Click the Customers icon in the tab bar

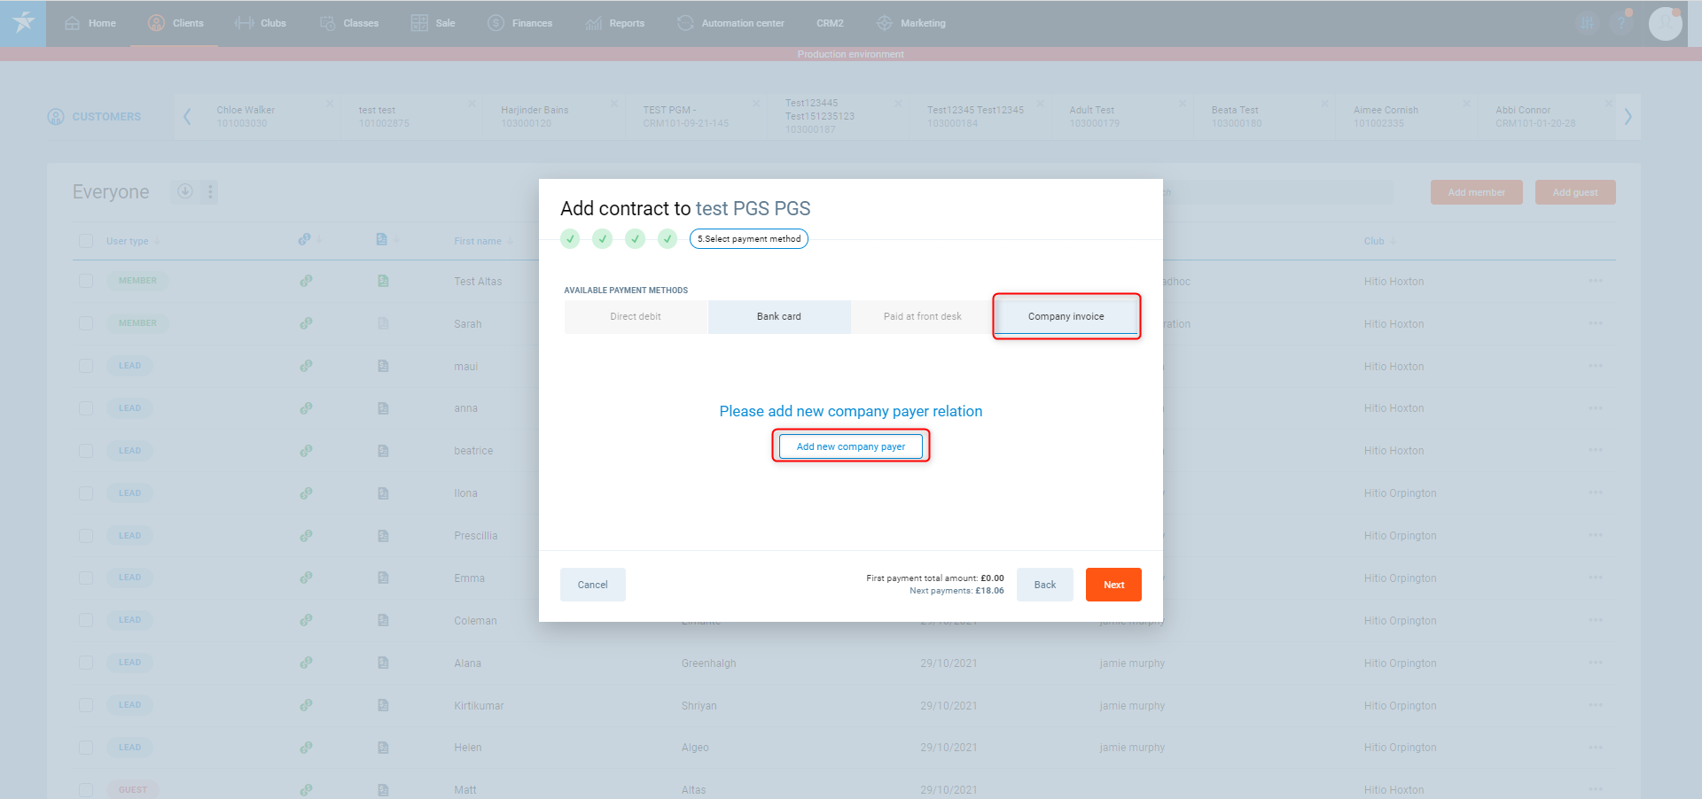pyautogui.click(x=56, y=117)
